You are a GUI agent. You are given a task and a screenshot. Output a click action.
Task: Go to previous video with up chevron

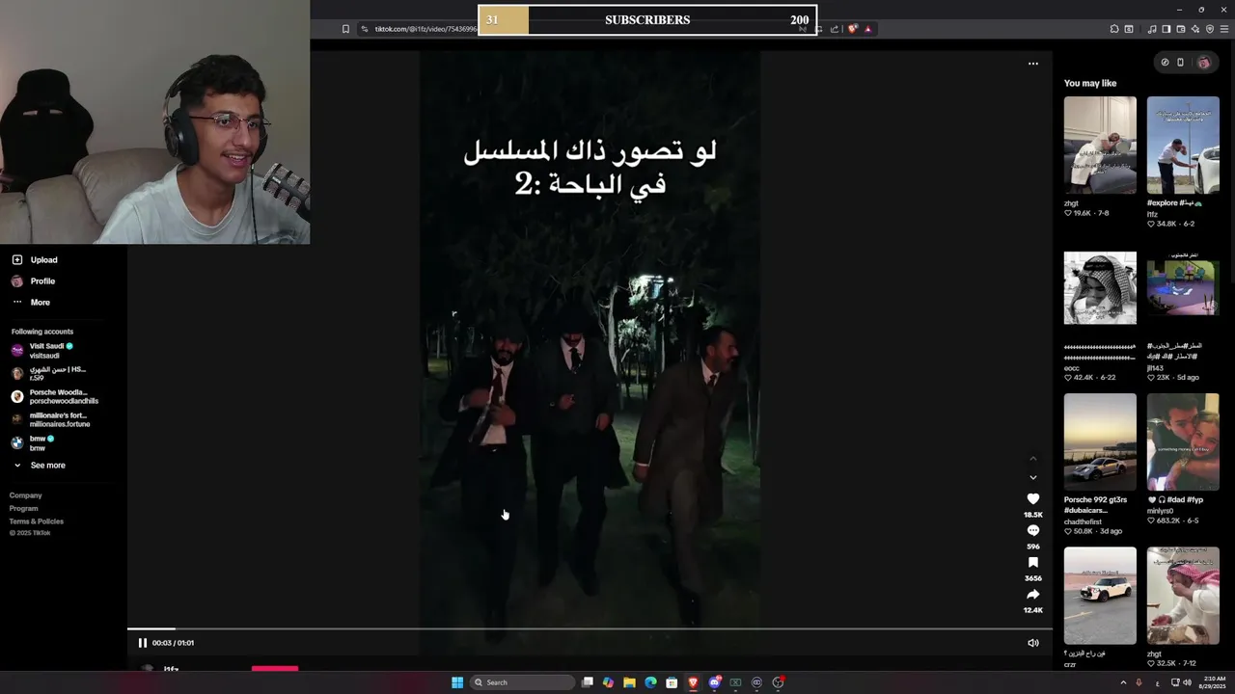pos(1032,458)
